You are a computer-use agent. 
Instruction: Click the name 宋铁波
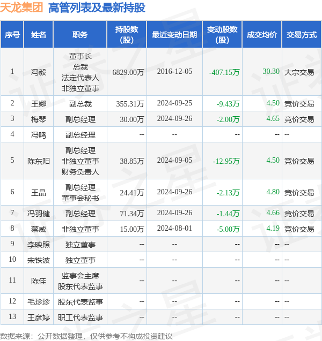(x=38, y=260)
